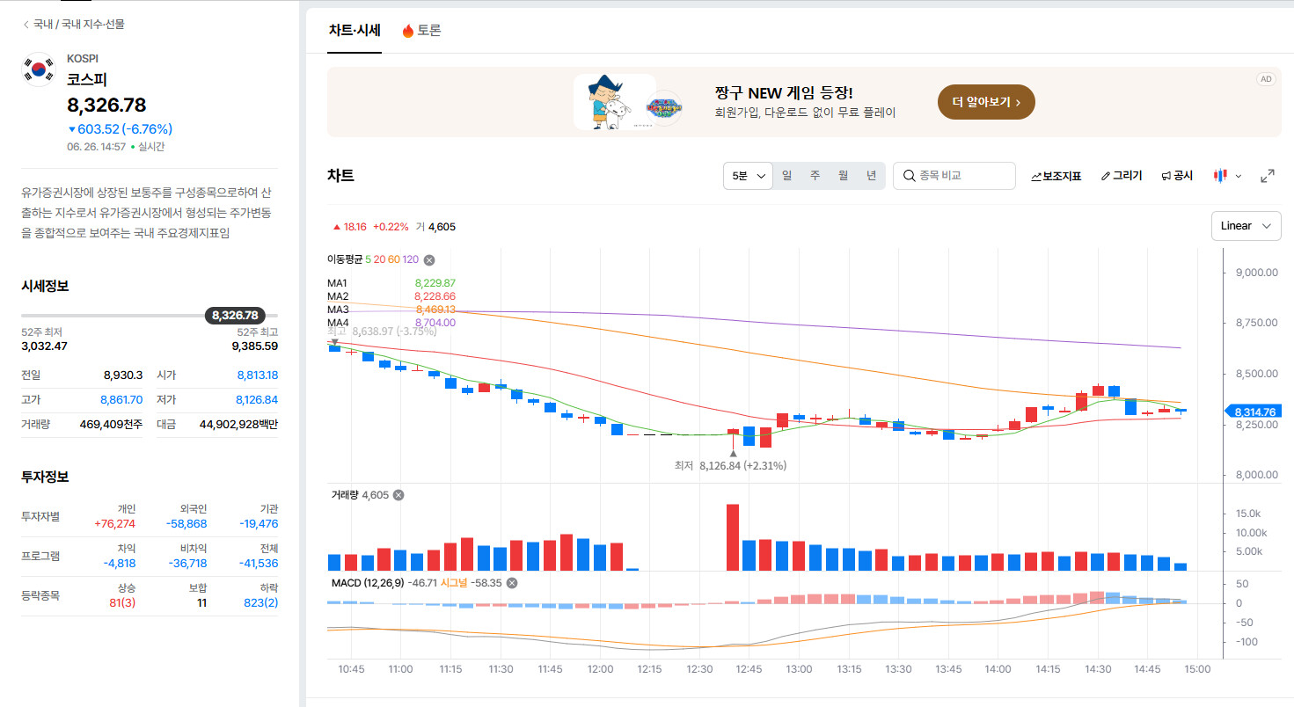Click the 시세정보 section heading

click(x=45, y=286)
